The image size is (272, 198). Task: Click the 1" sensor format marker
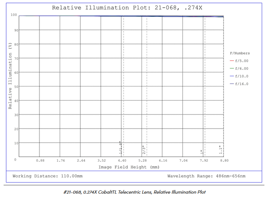(202, 151)
